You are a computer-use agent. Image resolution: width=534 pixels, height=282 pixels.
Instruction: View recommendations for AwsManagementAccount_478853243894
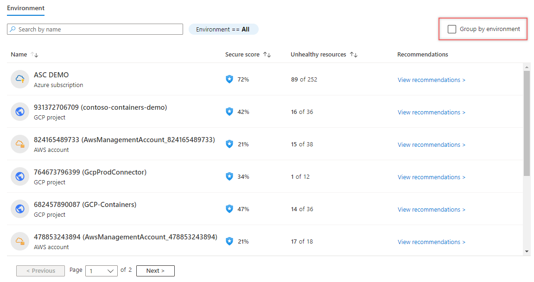point(432,242)
